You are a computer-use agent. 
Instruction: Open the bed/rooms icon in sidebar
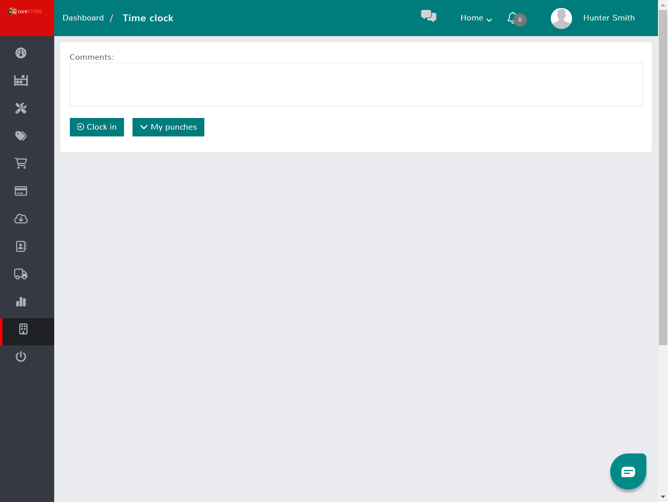[x=21, y=80]
